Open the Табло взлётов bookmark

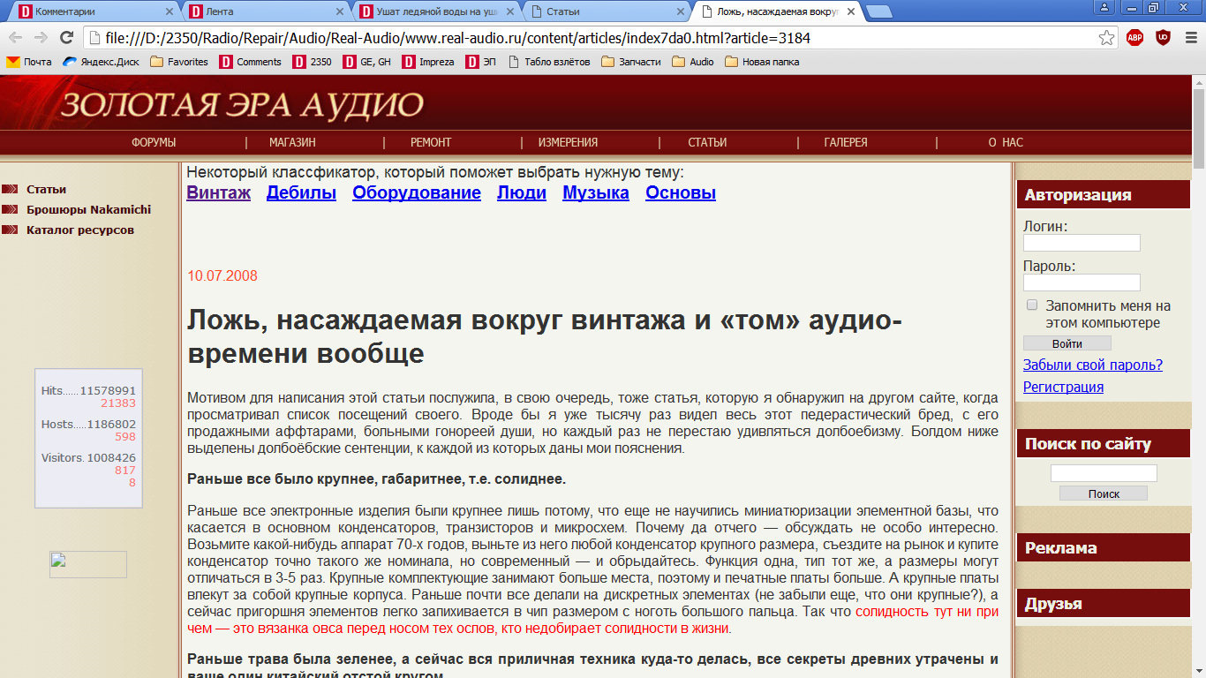(549, 62)
